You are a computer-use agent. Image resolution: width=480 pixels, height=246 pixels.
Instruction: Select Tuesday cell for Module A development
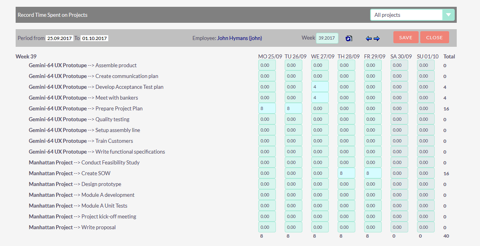click(x=293, y=195)
